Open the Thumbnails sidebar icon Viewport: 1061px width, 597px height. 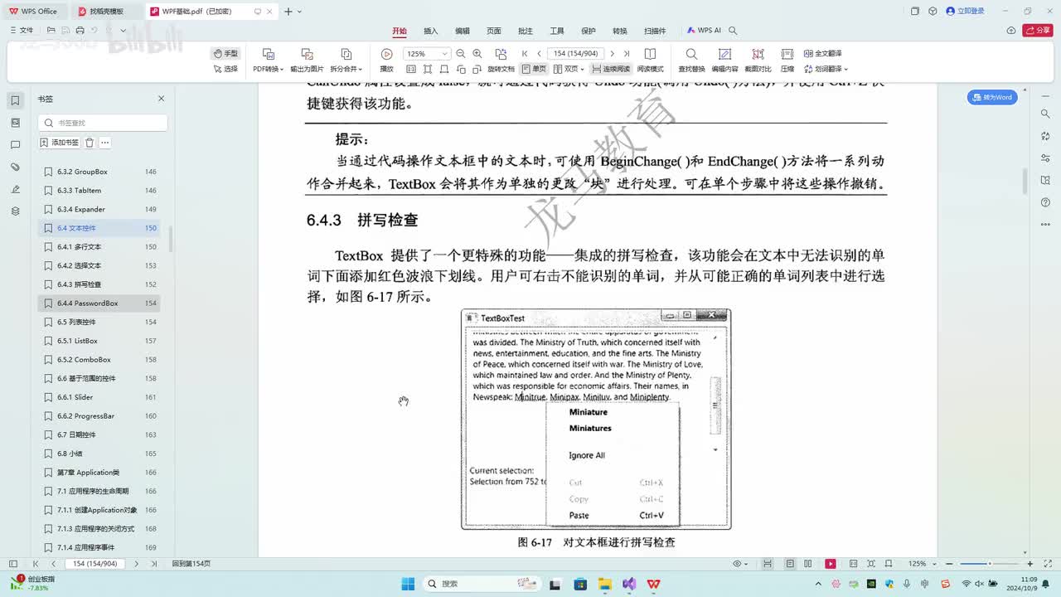click(15, 123)
